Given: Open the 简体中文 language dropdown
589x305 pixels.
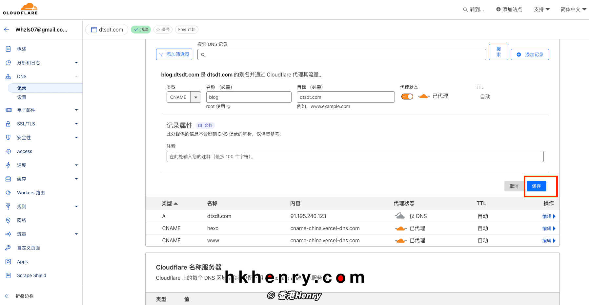Looking at the screenshot, I should point(573,10).
